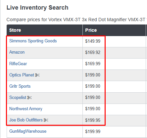The image size is (147, 138).
Task: Click the $149.99 price cell
Action: (93, 41)
